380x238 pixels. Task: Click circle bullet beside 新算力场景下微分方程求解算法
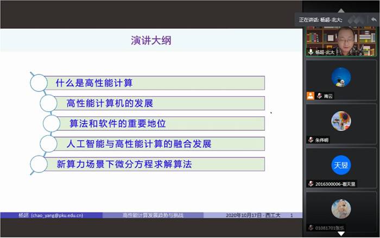point(39,164)
